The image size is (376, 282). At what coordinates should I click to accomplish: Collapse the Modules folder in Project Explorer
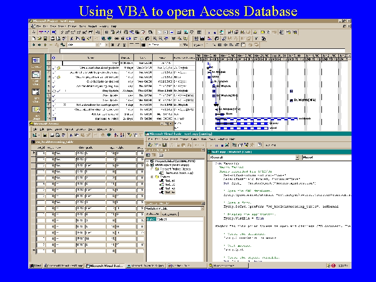tap(152, 177)
